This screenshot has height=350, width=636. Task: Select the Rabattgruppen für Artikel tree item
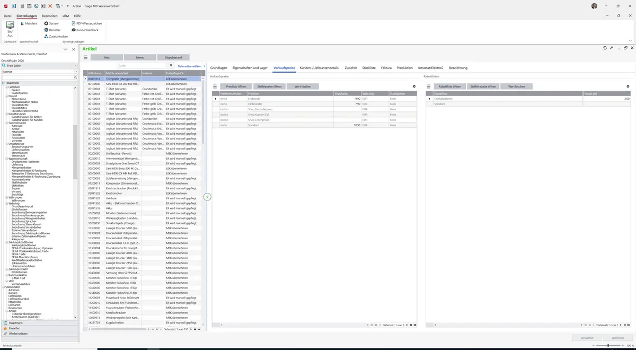pos(26,117)
